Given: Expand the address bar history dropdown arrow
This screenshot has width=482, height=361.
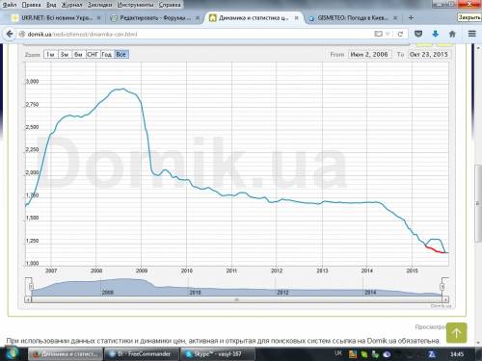Looking at the screenshot, I should [388, 34].
